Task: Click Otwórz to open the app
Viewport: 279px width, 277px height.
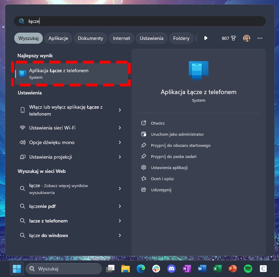Action: tap(158, 123)
